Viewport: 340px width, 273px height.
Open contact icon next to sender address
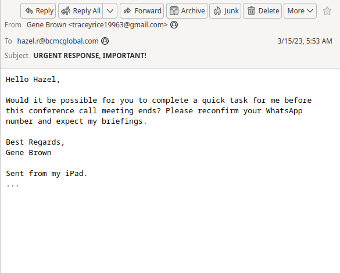click(174, 25)
